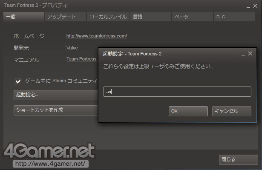This screenshot has height=170, width=262.
Task: Close the 起動設定 dialog with X
Action: 250,54
